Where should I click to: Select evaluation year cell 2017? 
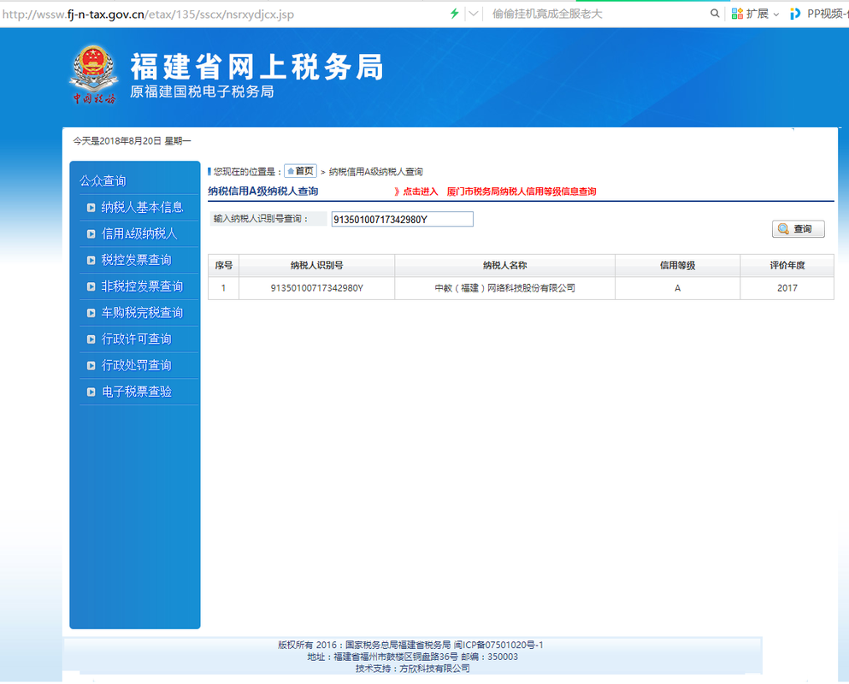[x=787, y=288]
